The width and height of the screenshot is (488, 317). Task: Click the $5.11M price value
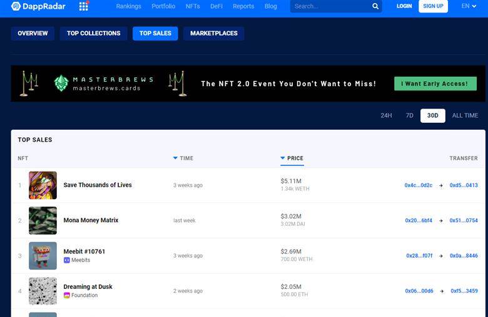291,181
